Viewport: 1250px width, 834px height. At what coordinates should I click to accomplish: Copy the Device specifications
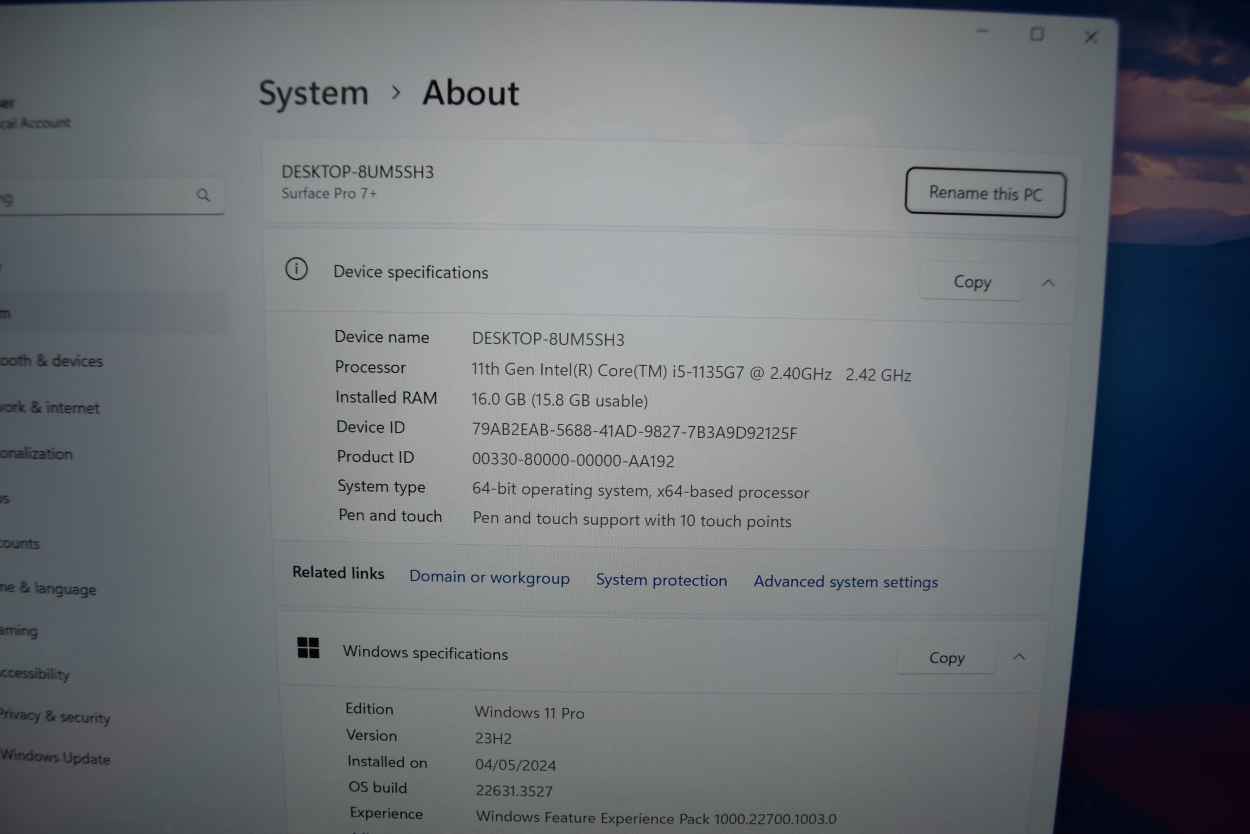(972, 281)
